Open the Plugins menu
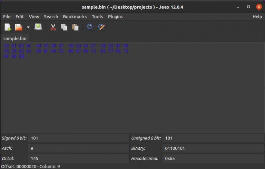The image size is (265, 169). (x=115, y=16)
